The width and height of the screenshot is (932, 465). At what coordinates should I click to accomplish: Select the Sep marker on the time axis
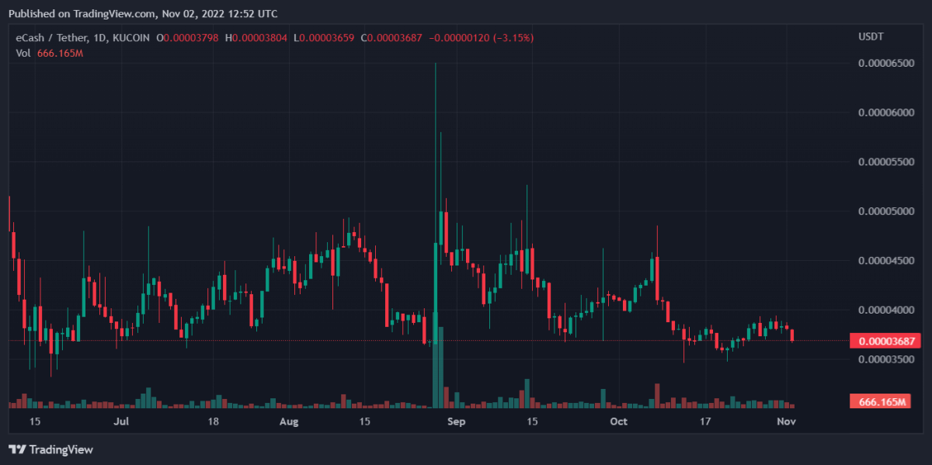click(457, 422)
